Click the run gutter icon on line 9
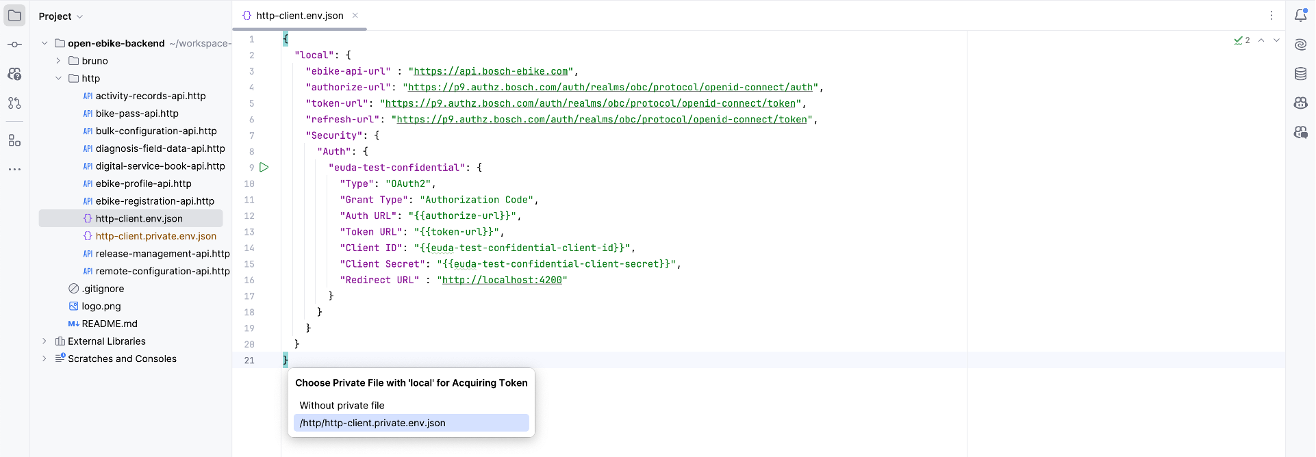 click(x=264, y=167)
